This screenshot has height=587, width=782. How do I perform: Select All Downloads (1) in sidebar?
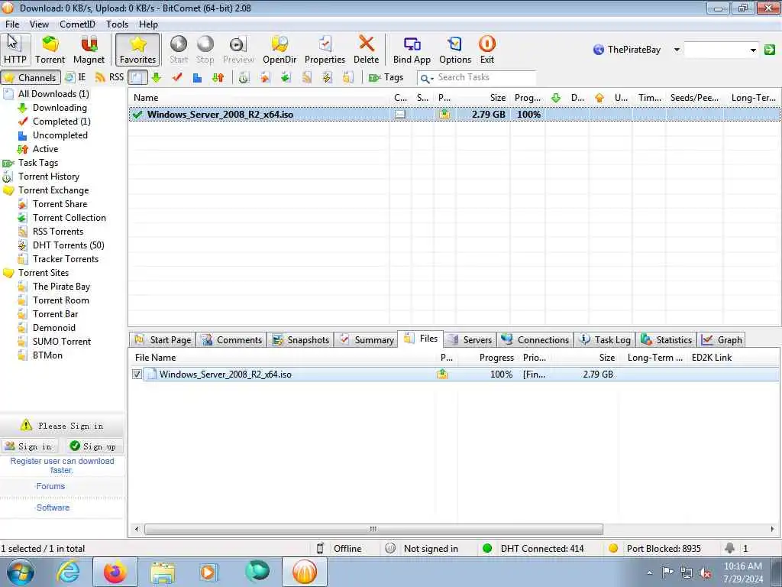[x=53, y=94]
